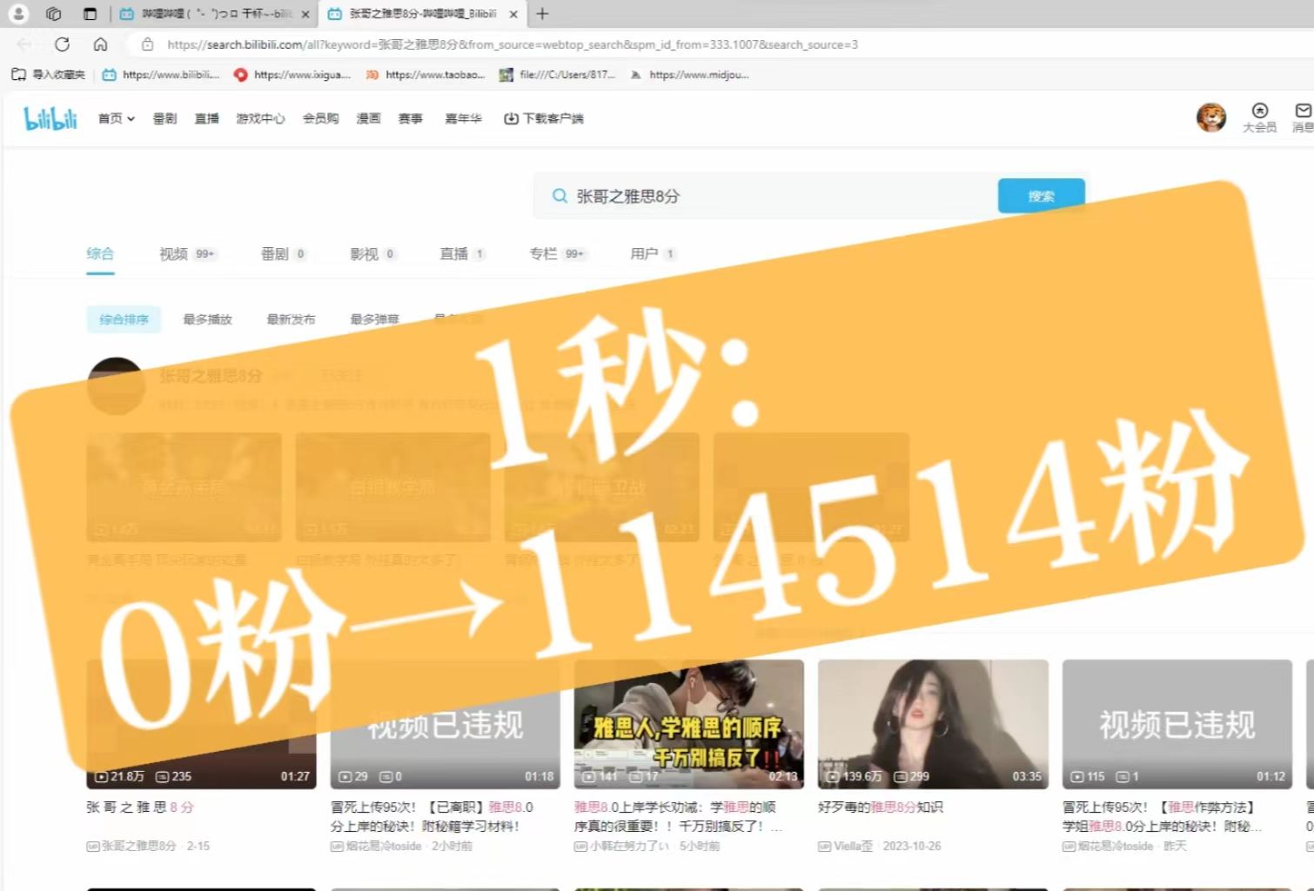Image resolution: width=1314 pixels, height=891 pixels.
Task: Click the 下载客户端 download link
Action: (x=544, y=118)
